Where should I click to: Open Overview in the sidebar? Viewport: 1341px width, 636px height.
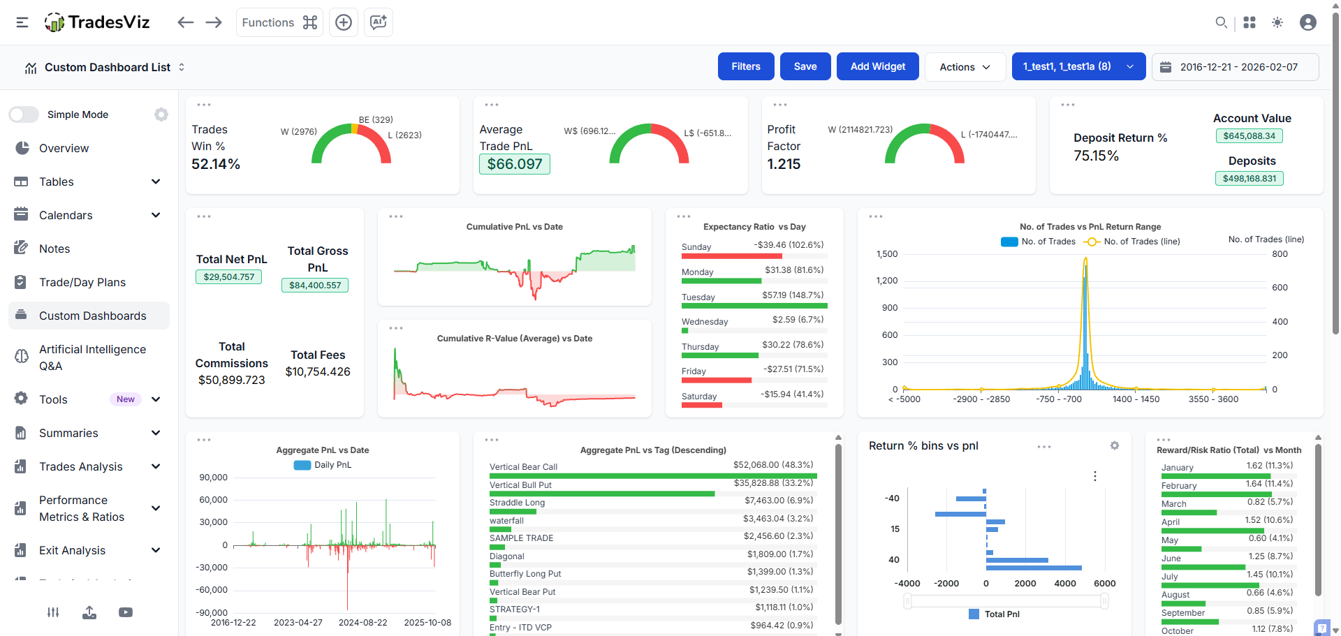[x=64, y=148]
